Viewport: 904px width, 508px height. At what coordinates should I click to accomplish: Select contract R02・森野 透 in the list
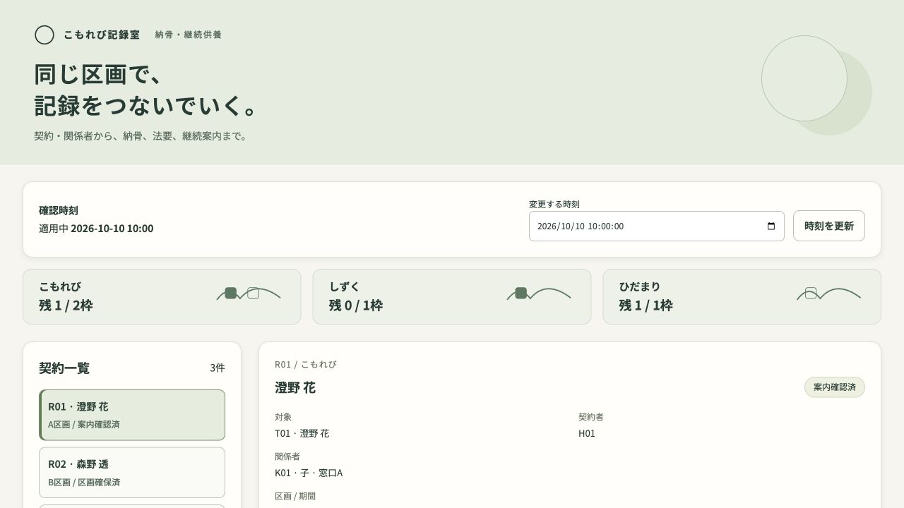pyautogui.click(x=132, y=473)
